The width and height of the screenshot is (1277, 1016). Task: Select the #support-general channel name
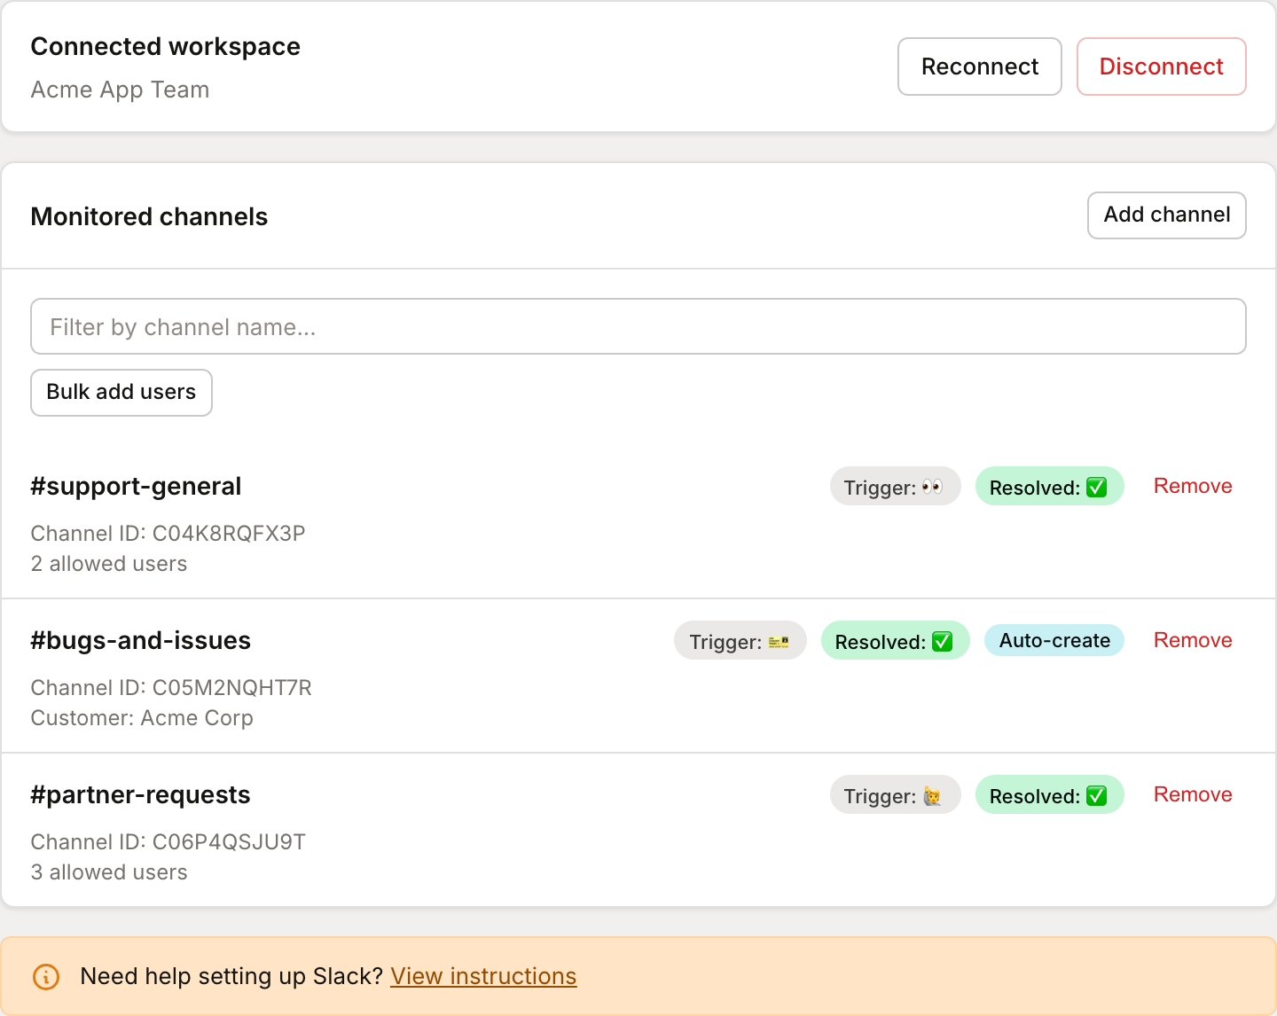(x=136, y=487)
